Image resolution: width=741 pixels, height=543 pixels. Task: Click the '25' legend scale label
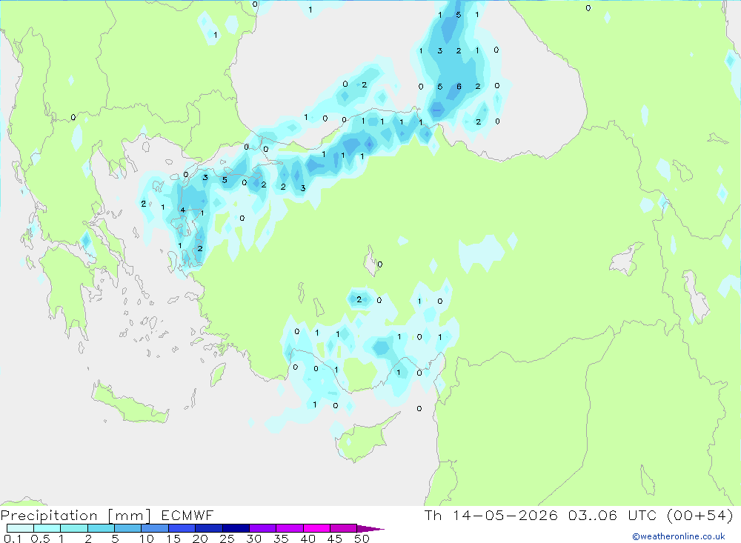227,539
